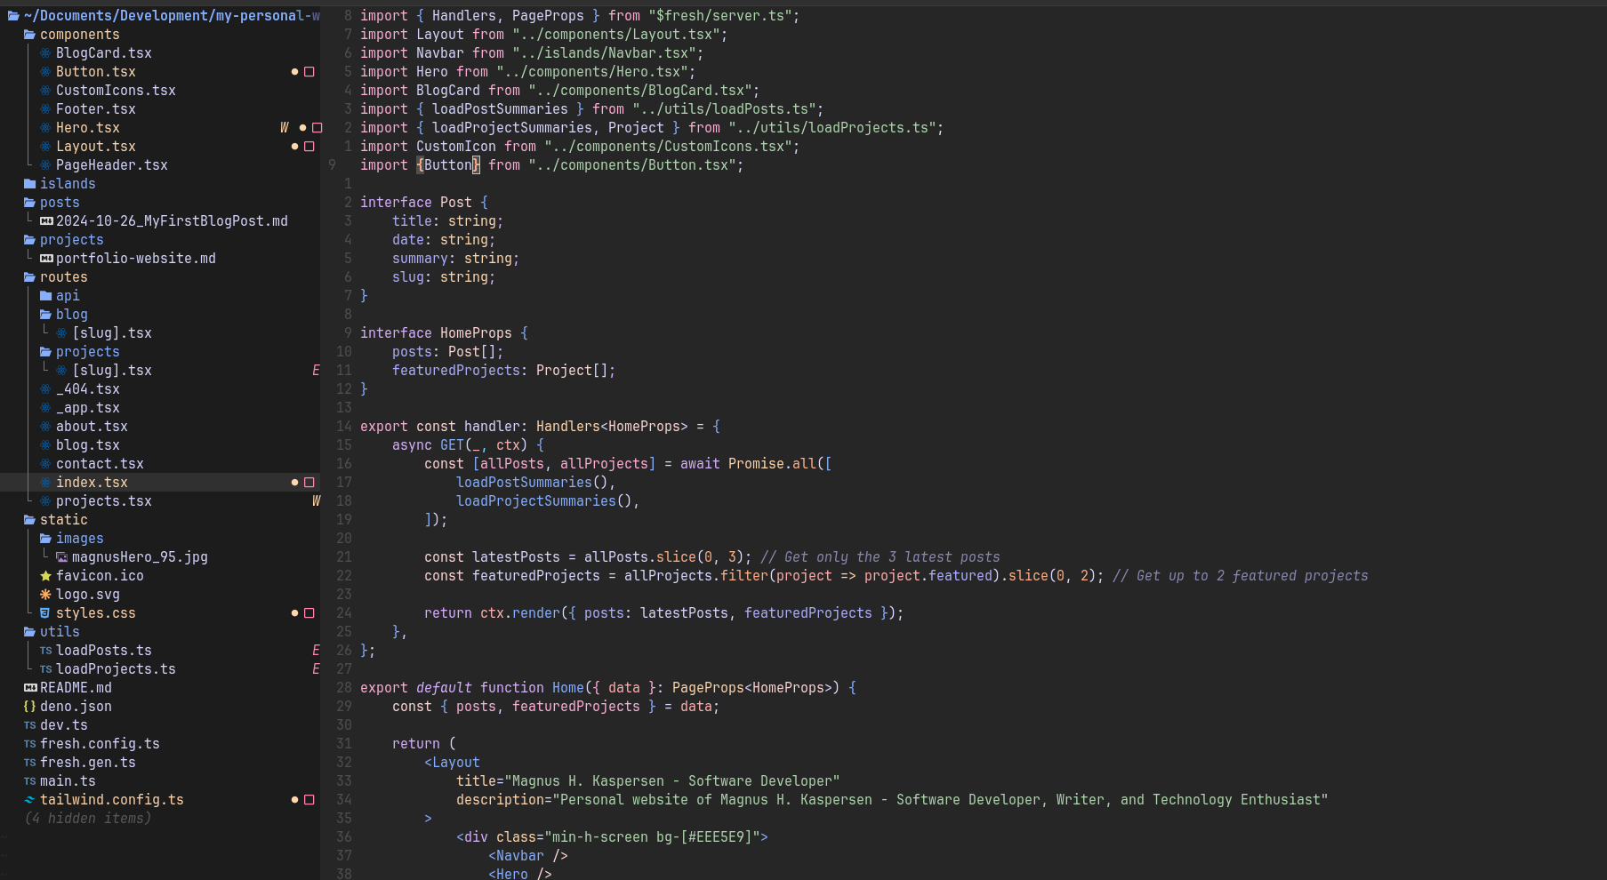The width and height of the screenshot is (1607, 880).
Task: Open blog.tsx in the routes folder
Action: [x=87, y=445]
